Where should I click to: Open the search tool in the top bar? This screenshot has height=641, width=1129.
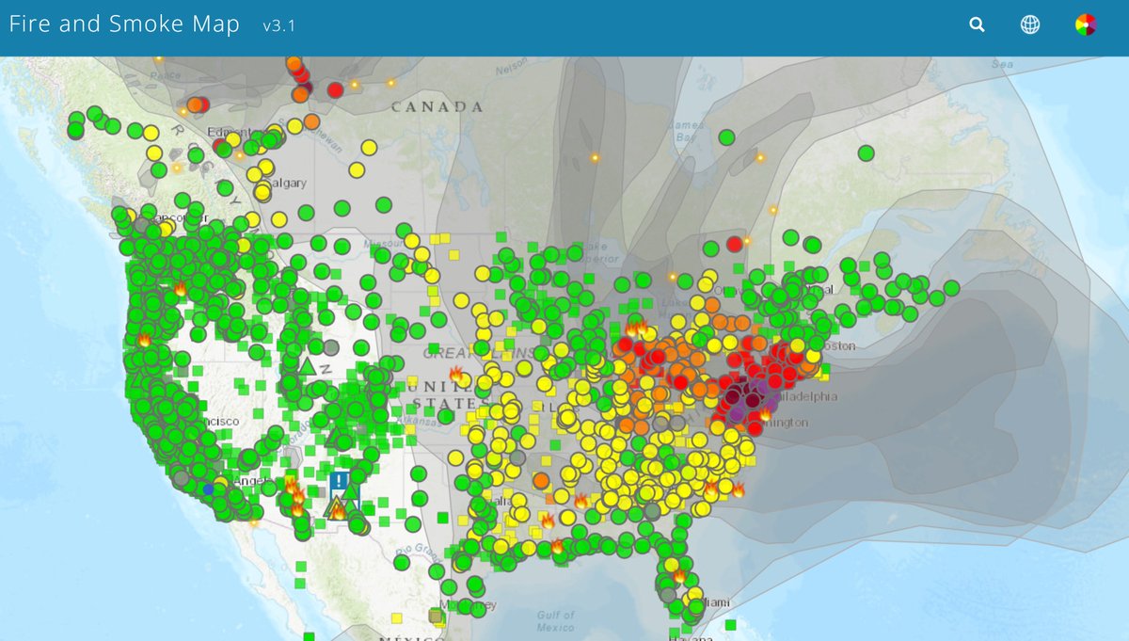(x=976, y=24)
